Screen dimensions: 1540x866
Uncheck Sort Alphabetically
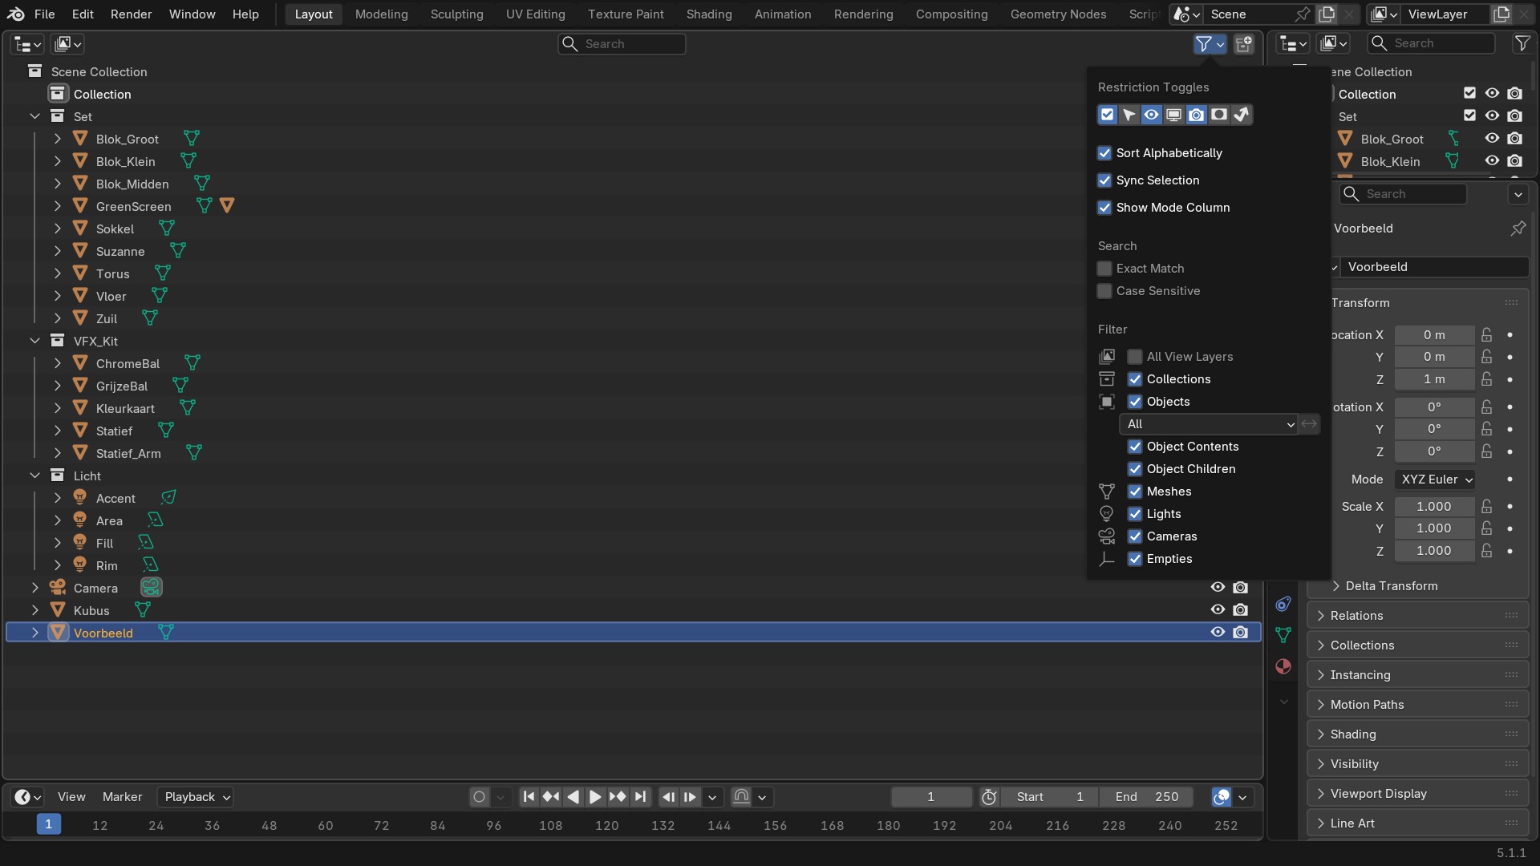click(x=1104, y=153)
